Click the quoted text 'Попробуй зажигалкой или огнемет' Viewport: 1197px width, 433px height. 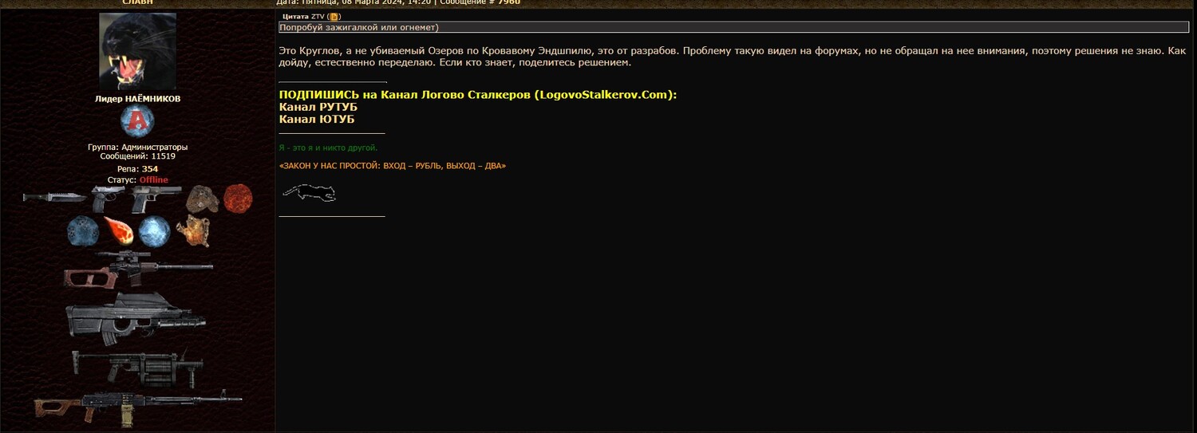click(359, 28)
